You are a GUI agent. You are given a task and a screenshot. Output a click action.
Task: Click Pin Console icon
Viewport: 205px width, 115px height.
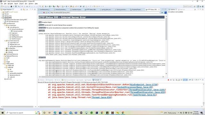pyautogui.click(x=190, y=80)
